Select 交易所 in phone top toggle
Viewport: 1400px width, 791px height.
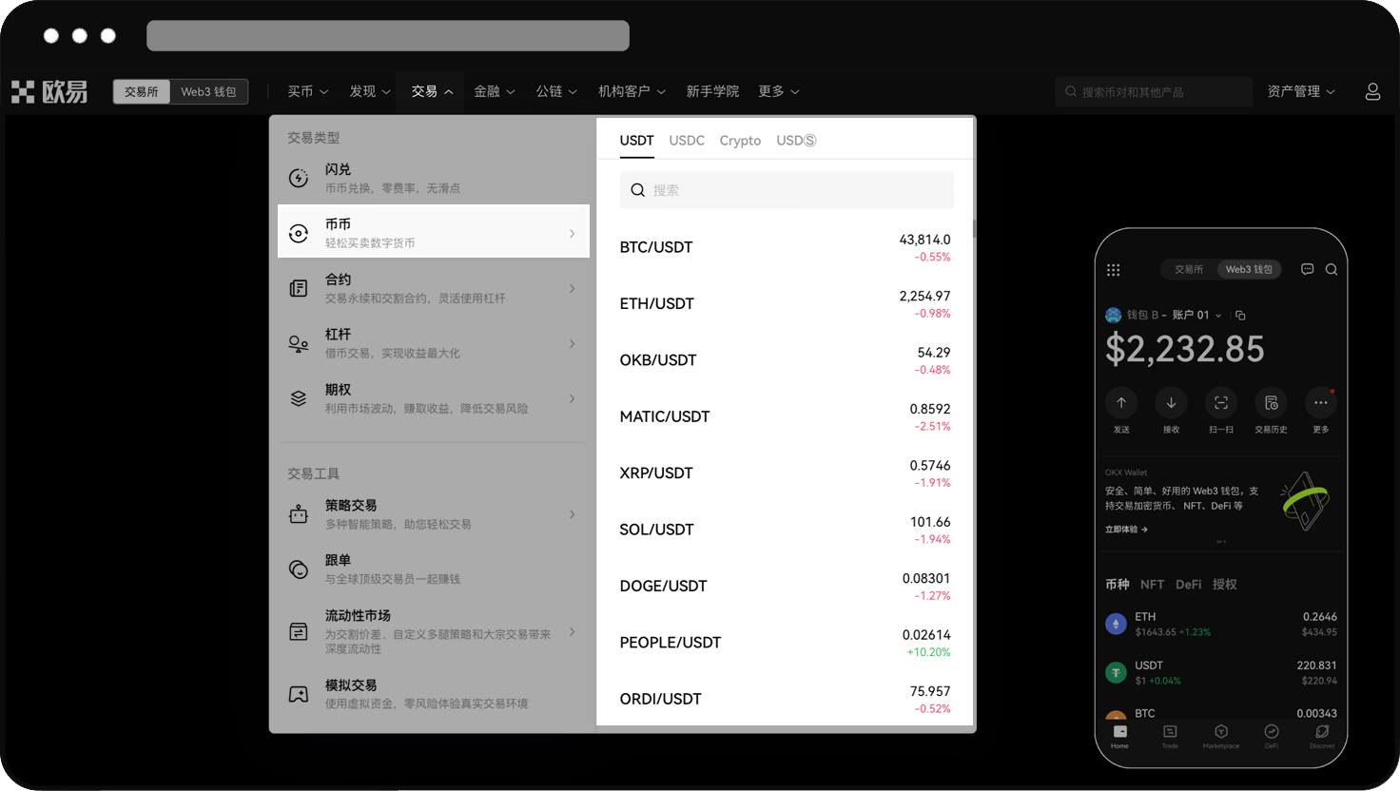[1189, 269]
